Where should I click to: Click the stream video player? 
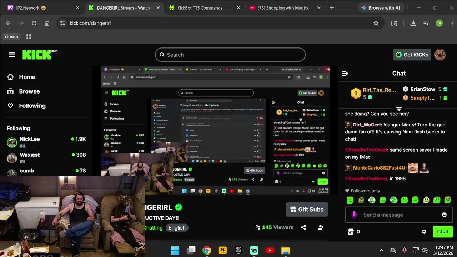(215, 130)
